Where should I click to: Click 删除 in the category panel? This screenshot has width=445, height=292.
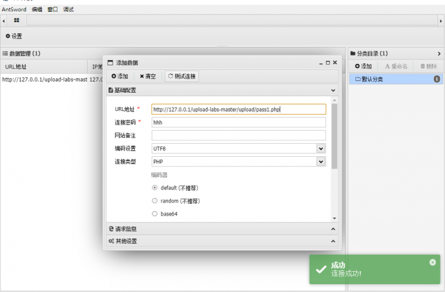(429, 66)
